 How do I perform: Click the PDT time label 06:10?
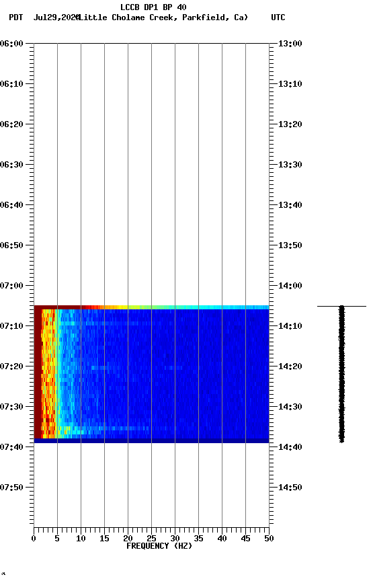[11, 84]
